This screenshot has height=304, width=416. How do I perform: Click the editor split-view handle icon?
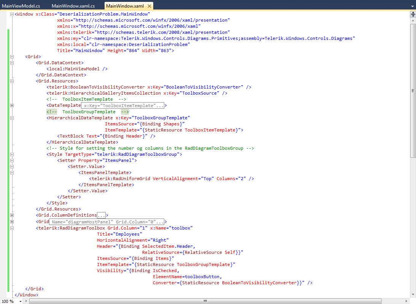(x=413, y=14)
